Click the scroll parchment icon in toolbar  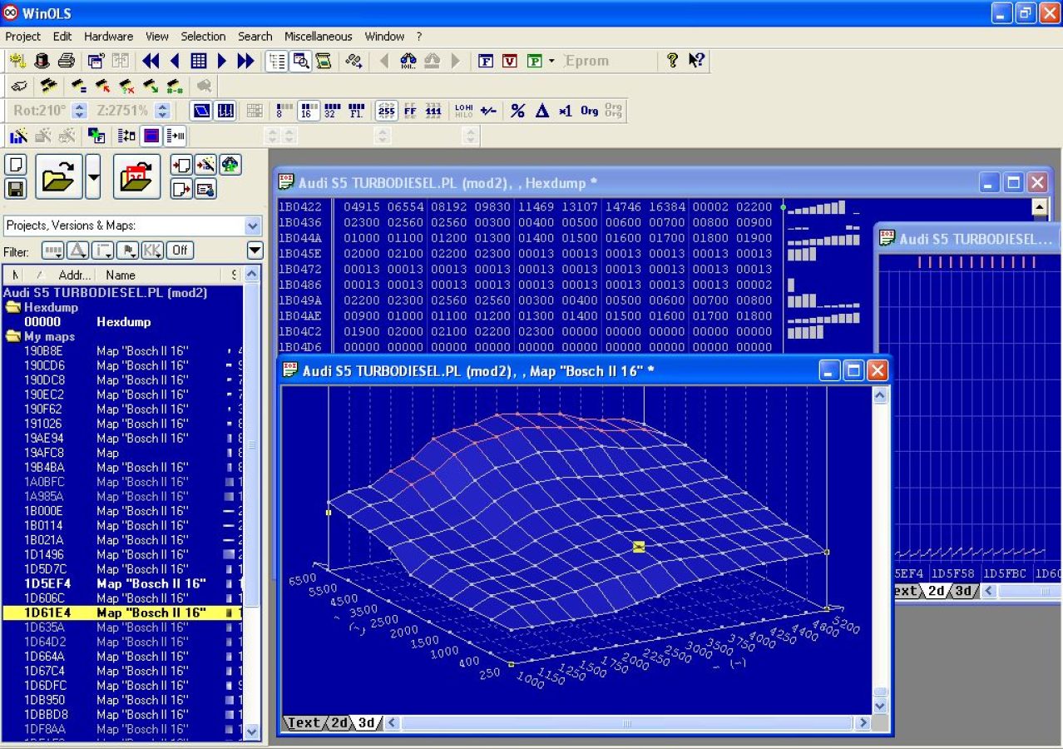click(x=324, y=61)
